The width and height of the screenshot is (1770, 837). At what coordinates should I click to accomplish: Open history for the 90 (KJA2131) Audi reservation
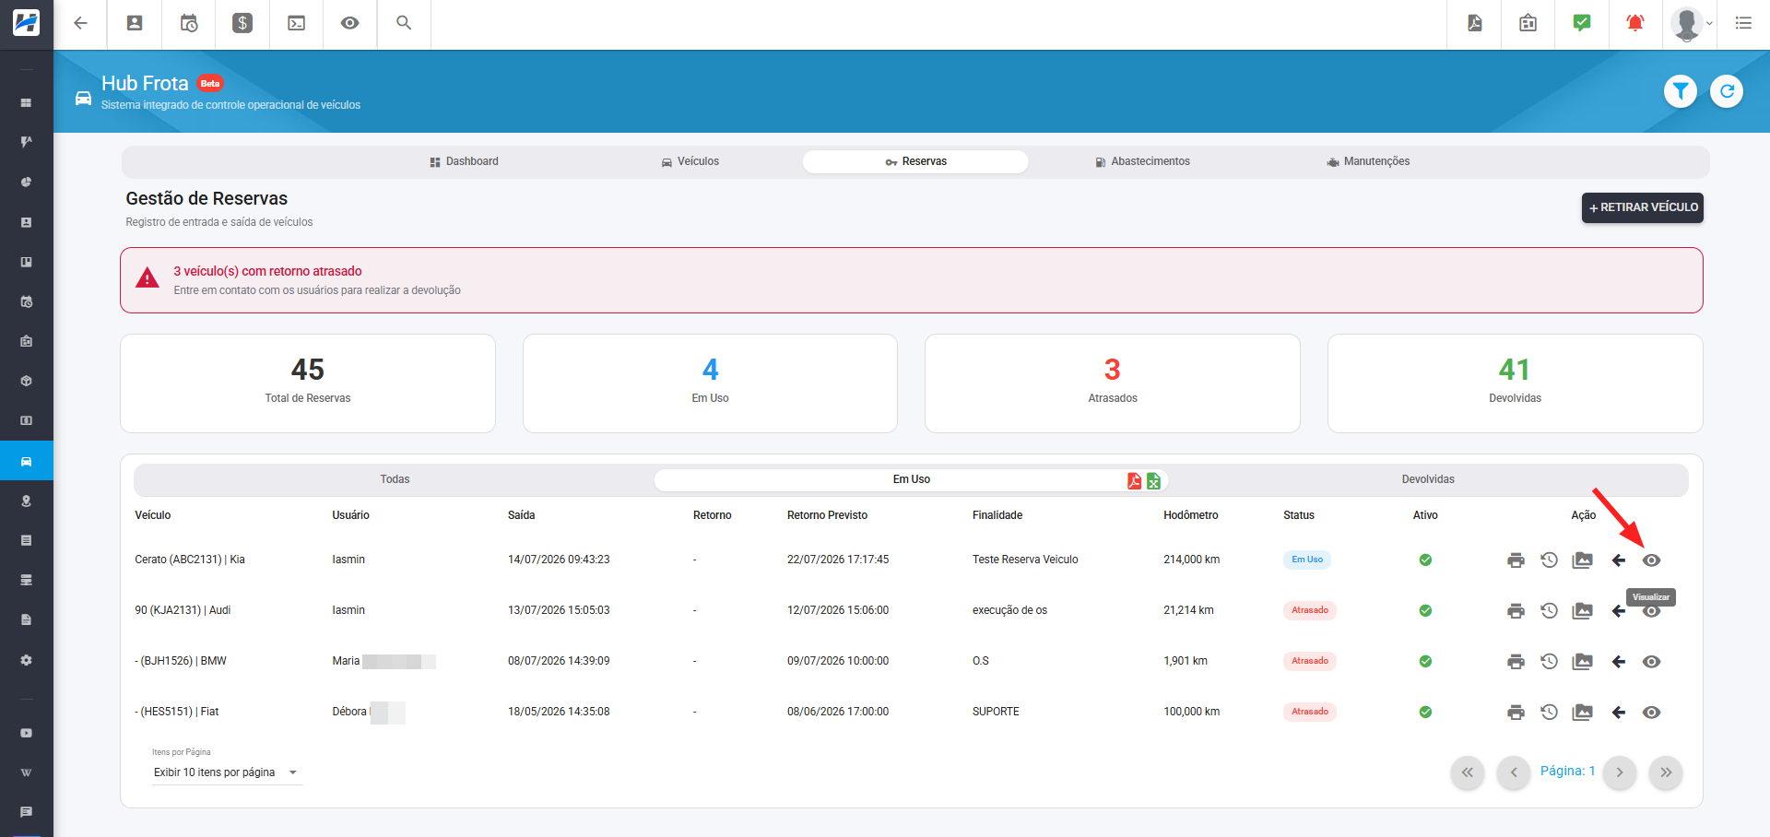pos(1549,611)
